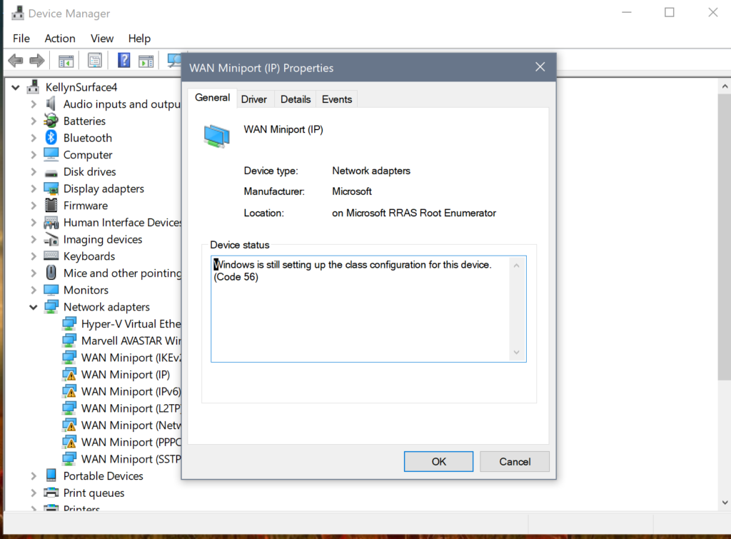Viewport: 731px width, 539px height.
Task: Select the WAN Miniport (SSTP) entry
Action: 121,459
